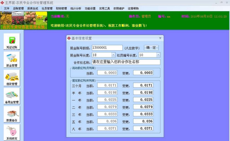Screen dimensions: 230x141
Task: Click the 股金账号前缀 input field
Action: (x=107, y=48)
